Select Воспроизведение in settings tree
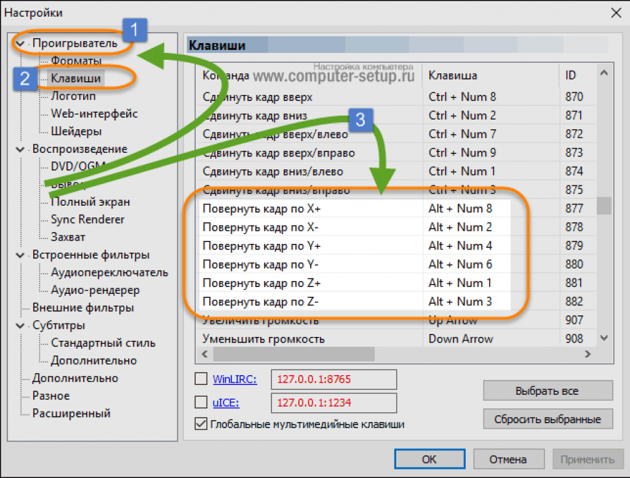This screenshot has height=478, width=630. (79, 149)
